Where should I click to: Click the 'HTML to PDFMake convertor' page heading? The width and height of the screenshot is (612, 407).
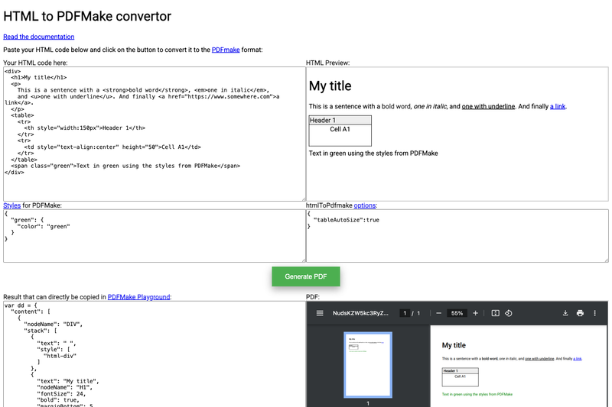click(x=87, y=16)
